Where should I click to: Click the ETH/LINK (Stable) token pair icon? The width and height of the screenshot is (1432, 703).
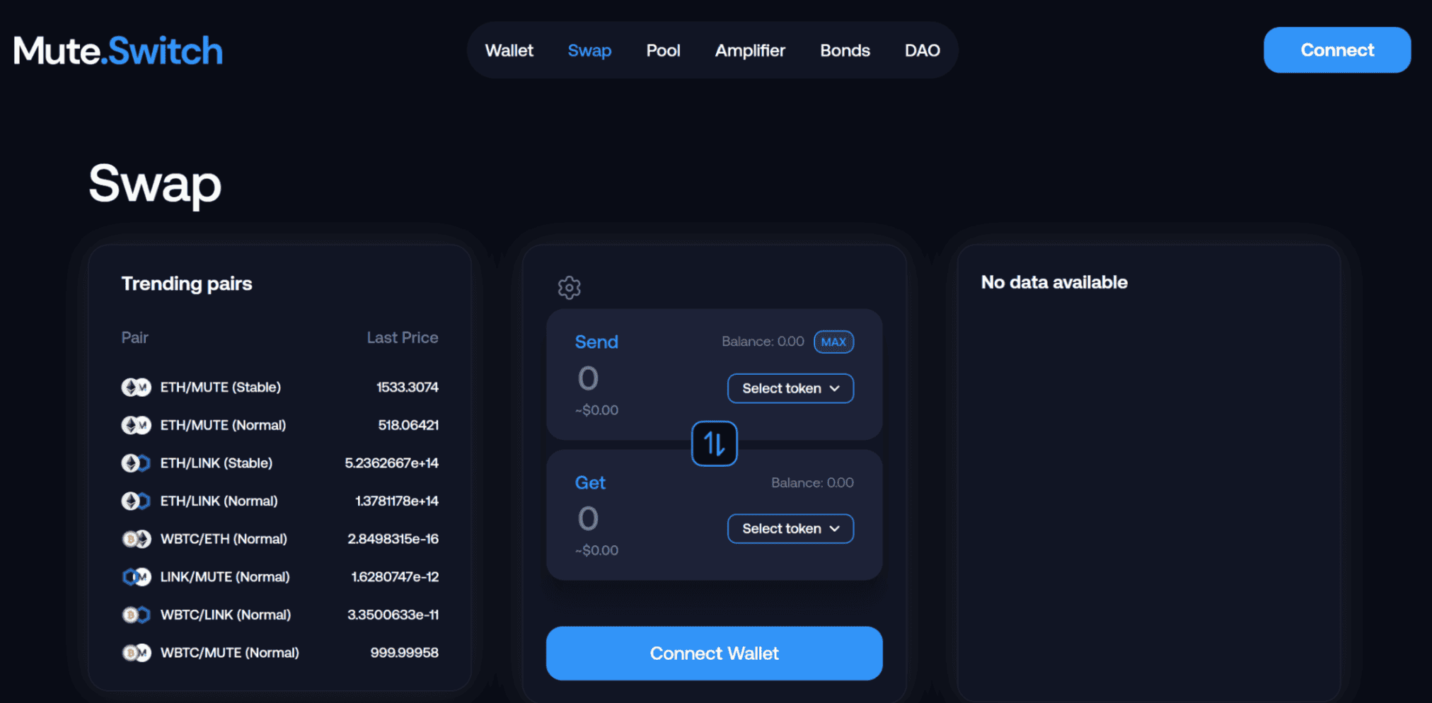136,463
